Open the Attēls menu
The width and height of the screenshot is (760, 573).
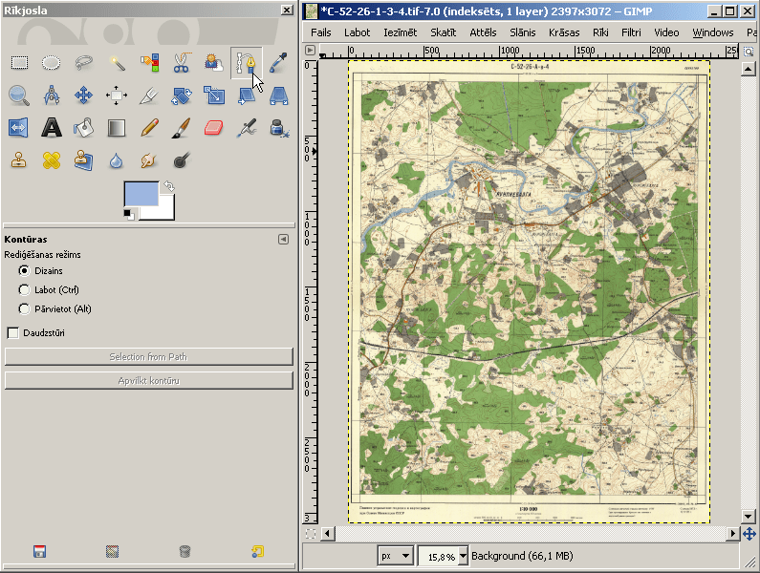pos(483,32)
